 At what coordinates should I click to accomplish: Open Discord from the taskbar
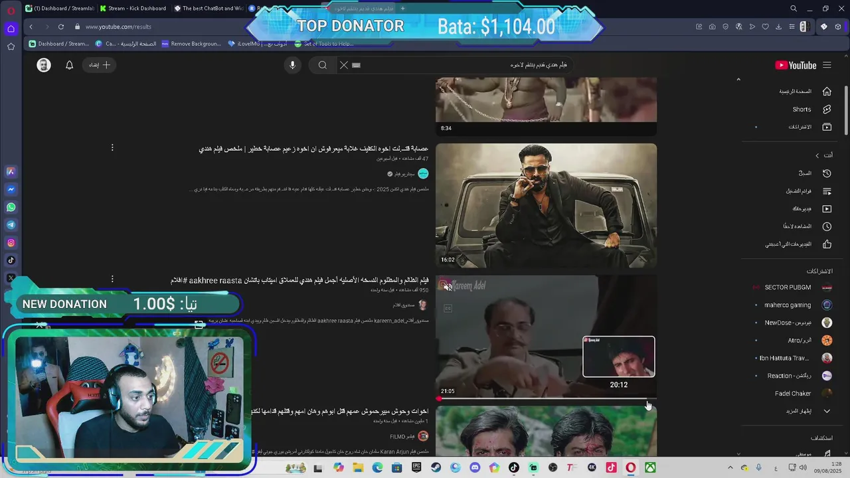point(475,468)
